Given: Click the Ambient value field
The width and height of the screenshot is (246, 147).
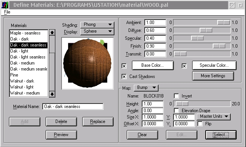Looking at the screenshot, I should point(155,22).
